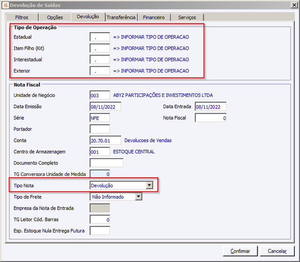
Task: Open the Financeiro tab
Action: (154, 17)
